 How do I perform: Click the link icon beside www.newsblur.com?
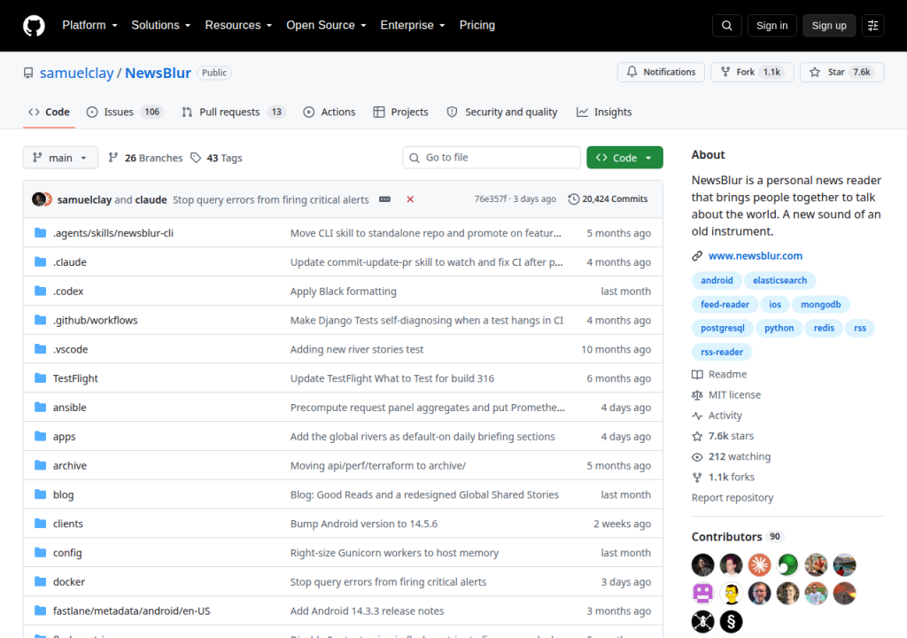[697, 256]
